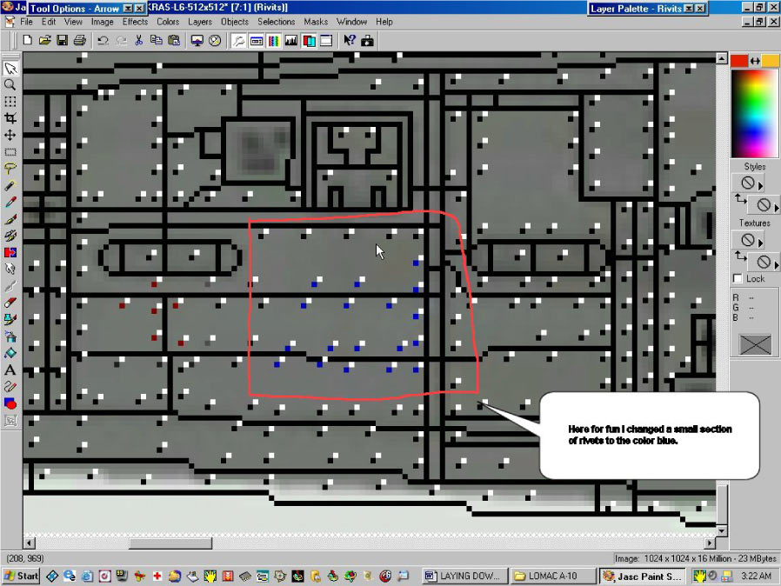781x586 pixels.
Task: Select the Airbrush tool
Action: click(10, 336)
